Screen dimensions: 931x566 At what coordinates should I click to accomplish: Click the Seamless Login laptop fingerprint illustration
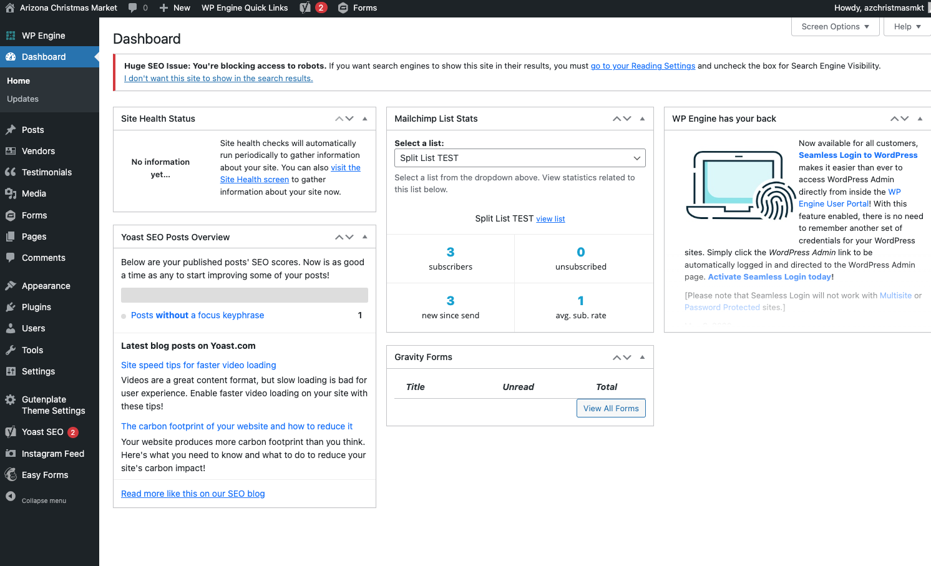click(x=740, y=185)
